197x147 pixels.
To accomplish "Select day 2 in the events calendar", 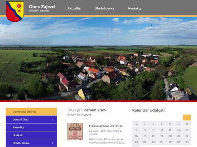I will click(x=136, y=124).
